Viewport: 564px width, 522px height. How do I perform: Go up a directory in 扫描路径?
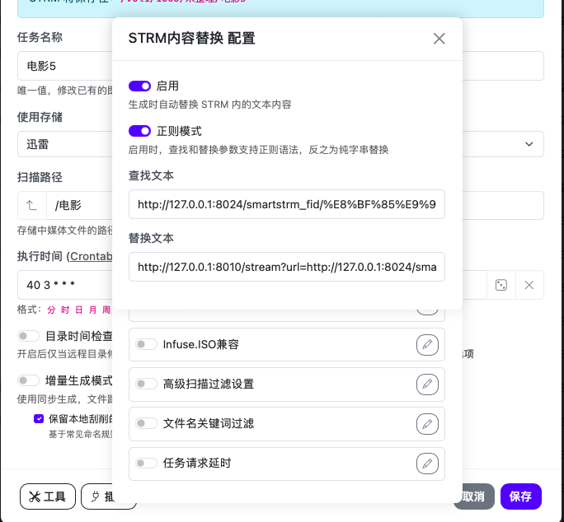(x=31, y=205)
